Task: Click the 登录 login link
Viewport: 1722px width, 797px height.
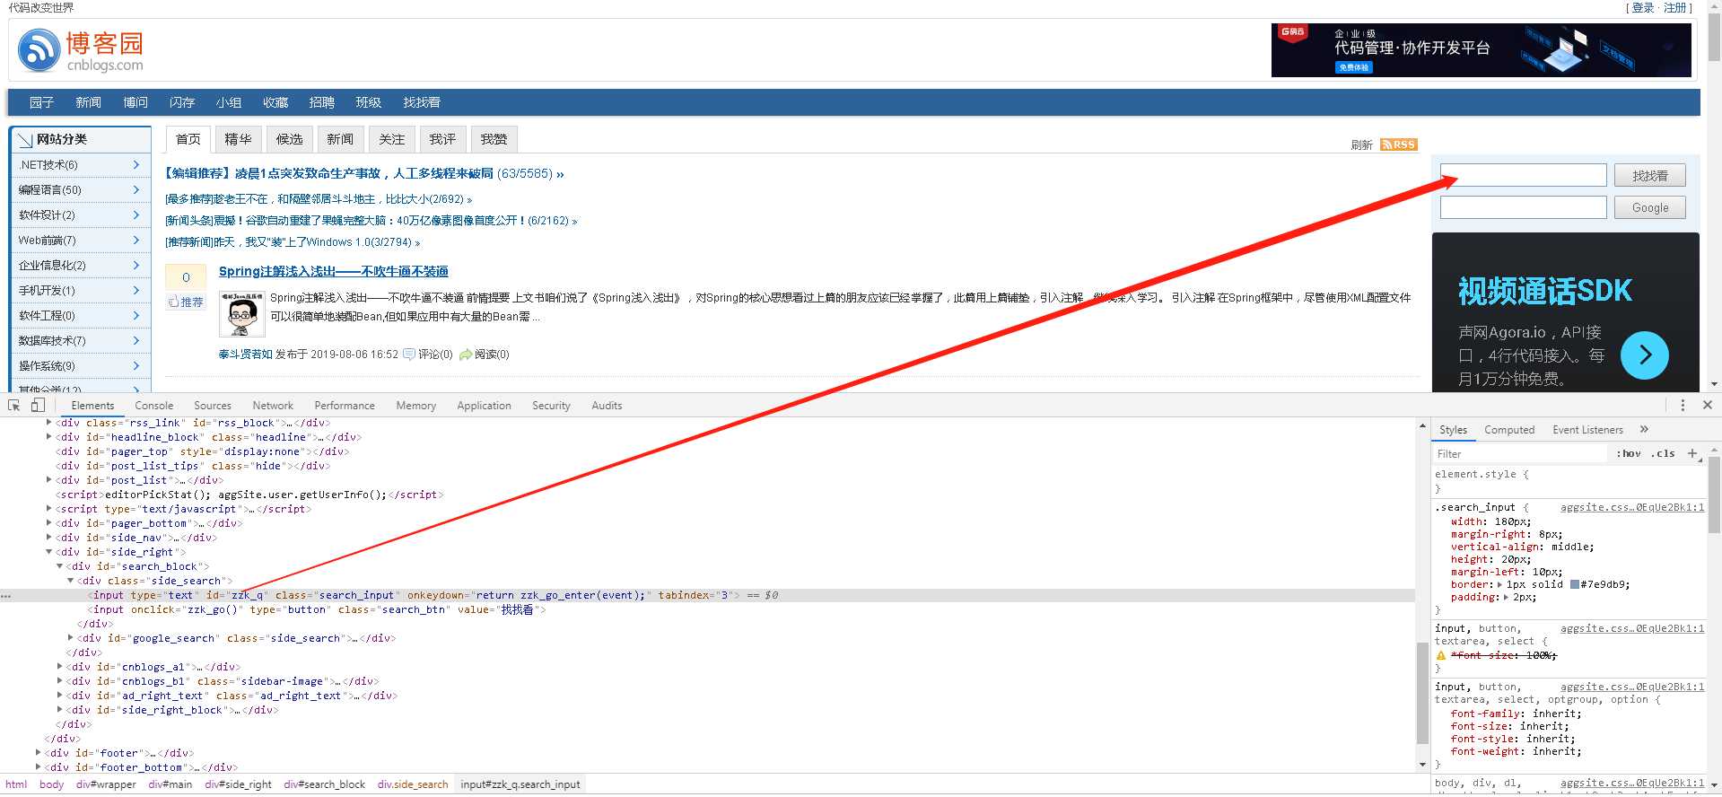Action: (1642, 7)
